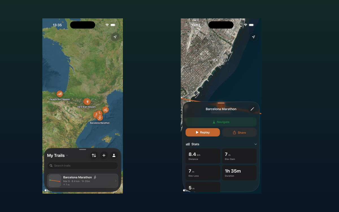Screen dimensions: 339x212
Task: Share the Barcelona Marathon trail
Action: (239, 132)
